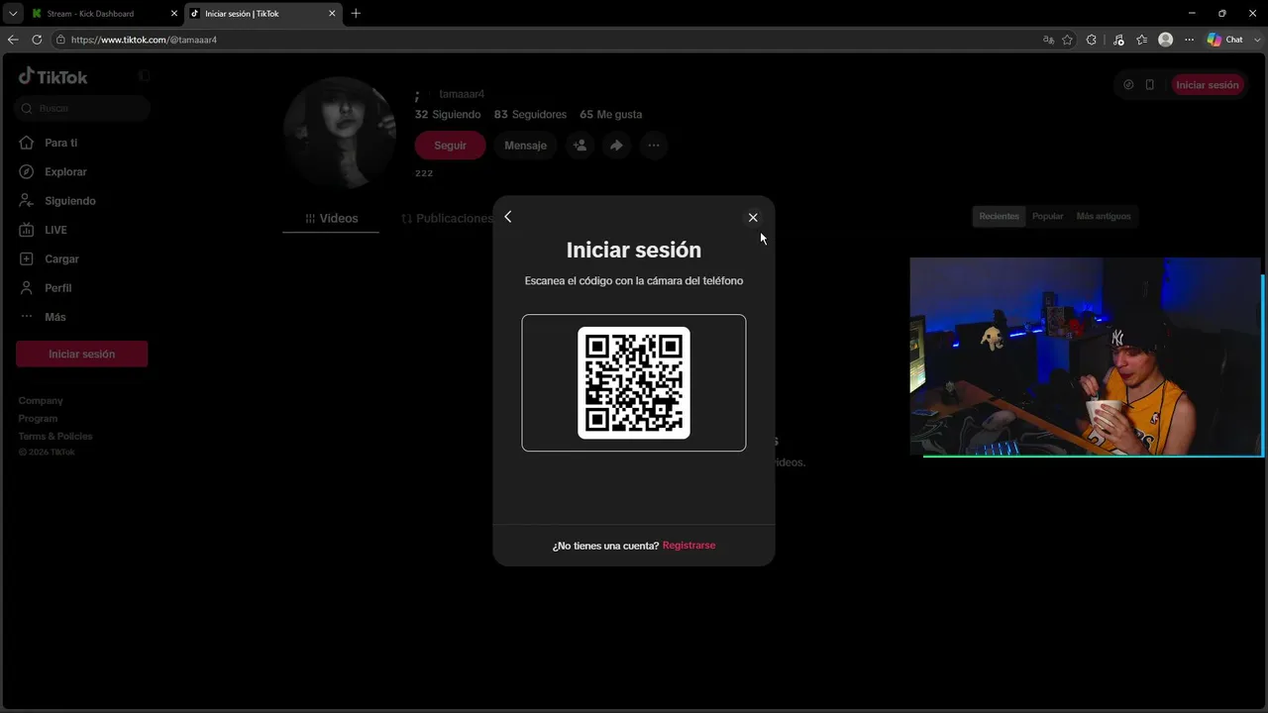The height and width of the screenshot is (713, 1268).
Task: Open the 32 Siguiendo list
Action: pyautogui.click(x=448, y=115)
